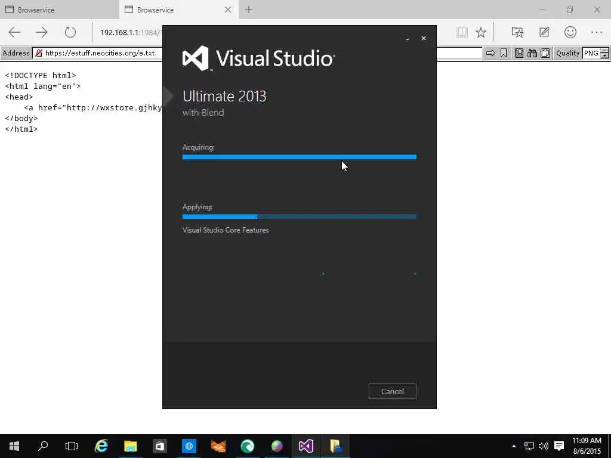Open the Windows Start menu
611x458 pixels.
pyautogui.click(x=14, y=446)
